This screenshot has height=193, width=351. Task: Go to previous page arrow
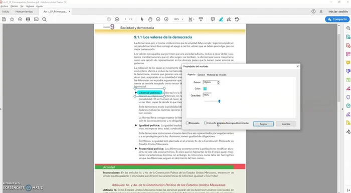pyautogui.click(x=109, y=19)
